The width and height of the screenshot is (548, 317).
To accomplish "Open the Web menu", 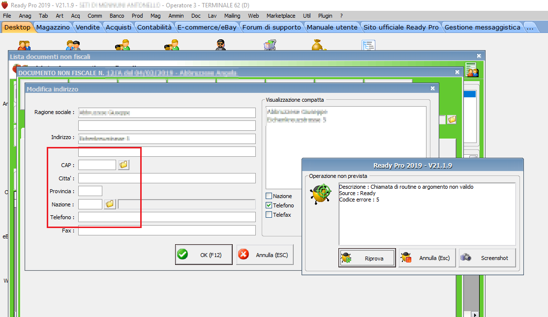I will pos(253,16).
